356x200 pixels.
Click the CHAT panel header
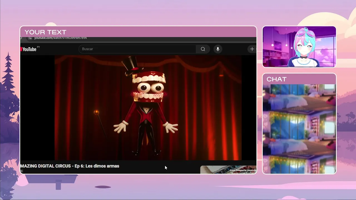pyautogui.click(x=299, y=79)
